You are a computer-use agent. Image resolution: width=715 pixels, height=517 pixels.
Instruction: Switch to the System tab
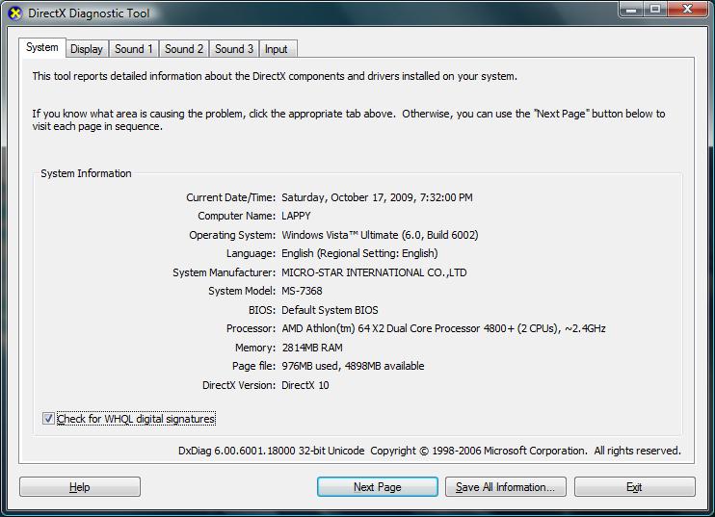pos(42,47)
